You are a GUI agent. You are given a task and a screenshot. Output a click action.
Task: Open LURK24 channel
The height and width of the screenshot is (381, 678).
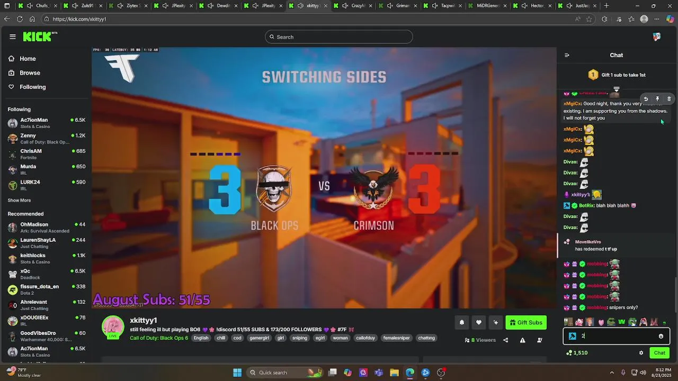[46, 185]
